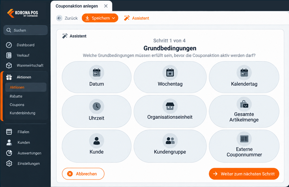Click the search magnifier icon

(x=9, y=30)
